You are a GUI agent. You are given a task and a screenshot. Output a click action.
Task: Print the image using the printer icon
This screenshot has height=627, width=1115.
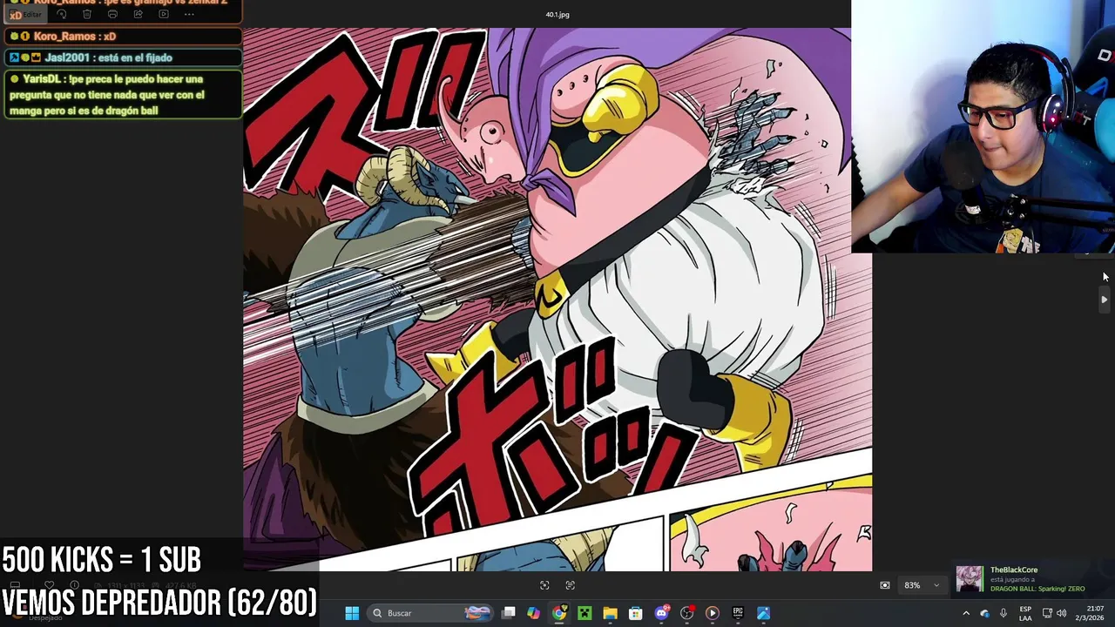coord(112,15)
